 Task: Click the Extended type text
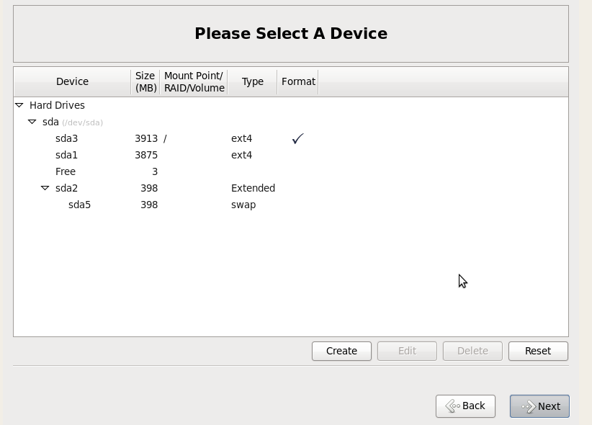click(253, 188)
